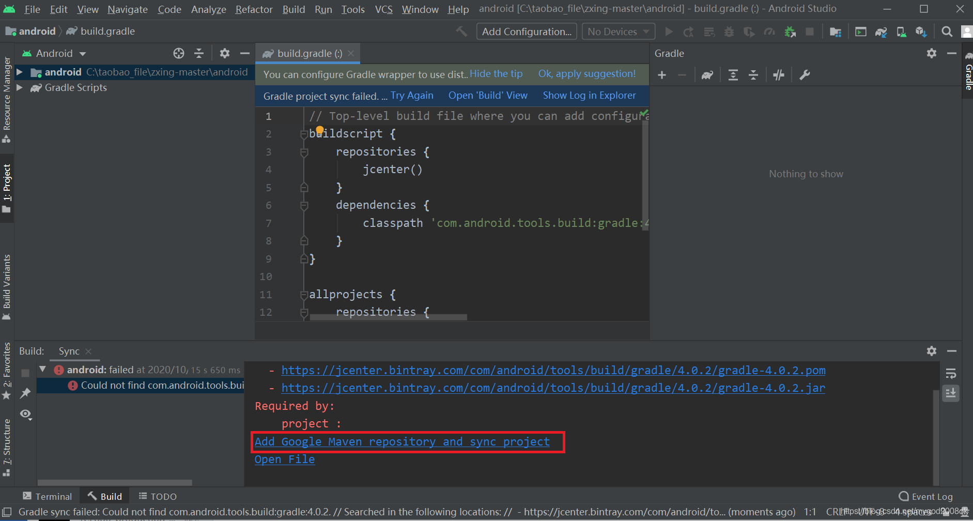973x521 pixels.
Task: Open gradle-4.0.2.pom URL link
Action: pyautogui.click(x=553, y=371)
